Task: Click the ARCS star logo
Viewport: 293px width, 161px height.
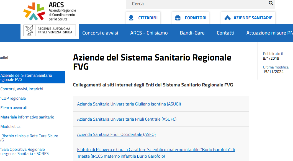Action: (34, 11)
